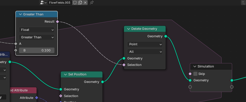Click the A input socket on Greater Than
The image size is (246, 102).
pos(16,44)
